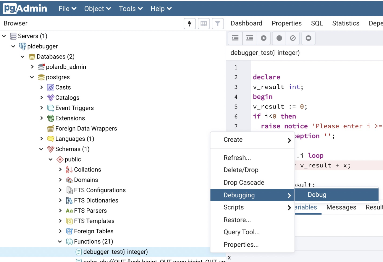
Task: Click Debug in the Debugging submenu
Action: [x=317, y=195]
